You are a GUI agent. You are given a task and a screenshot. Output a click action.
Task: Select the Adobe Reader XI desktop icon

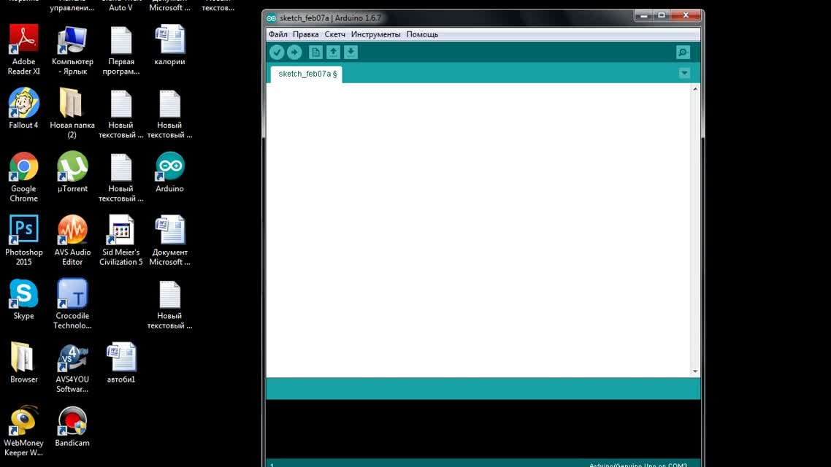(24, 50)
